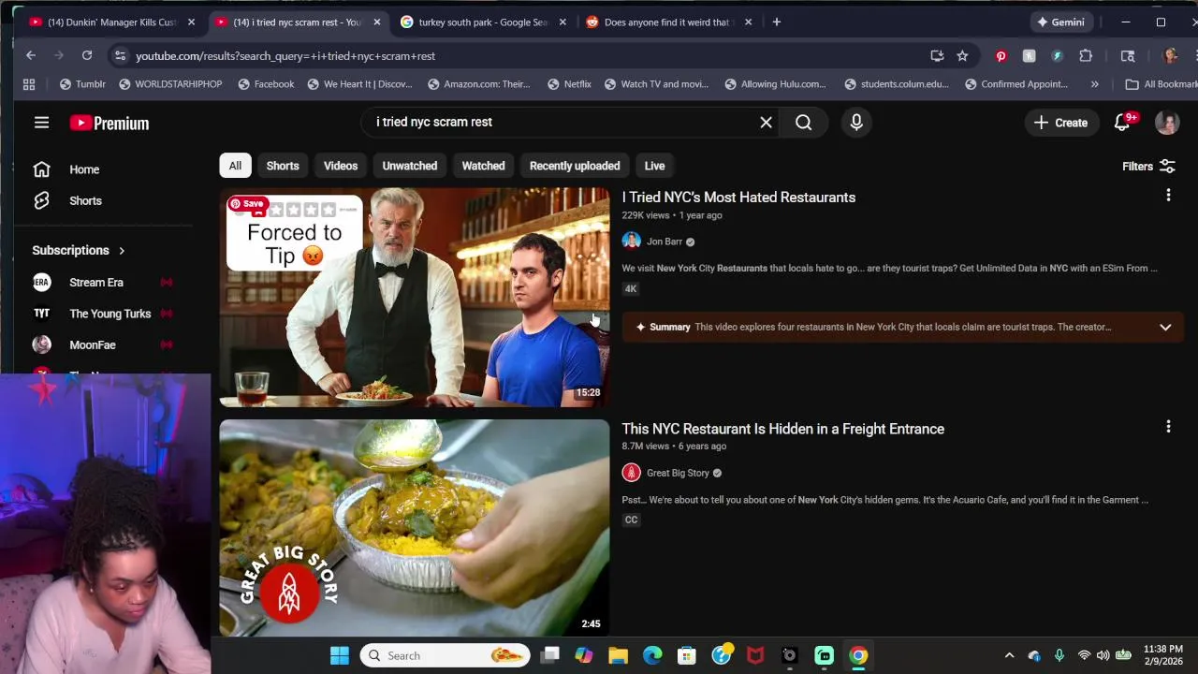Open File Explorer from taskbar
1198x674 pixels.
click(x=618, y=655)
